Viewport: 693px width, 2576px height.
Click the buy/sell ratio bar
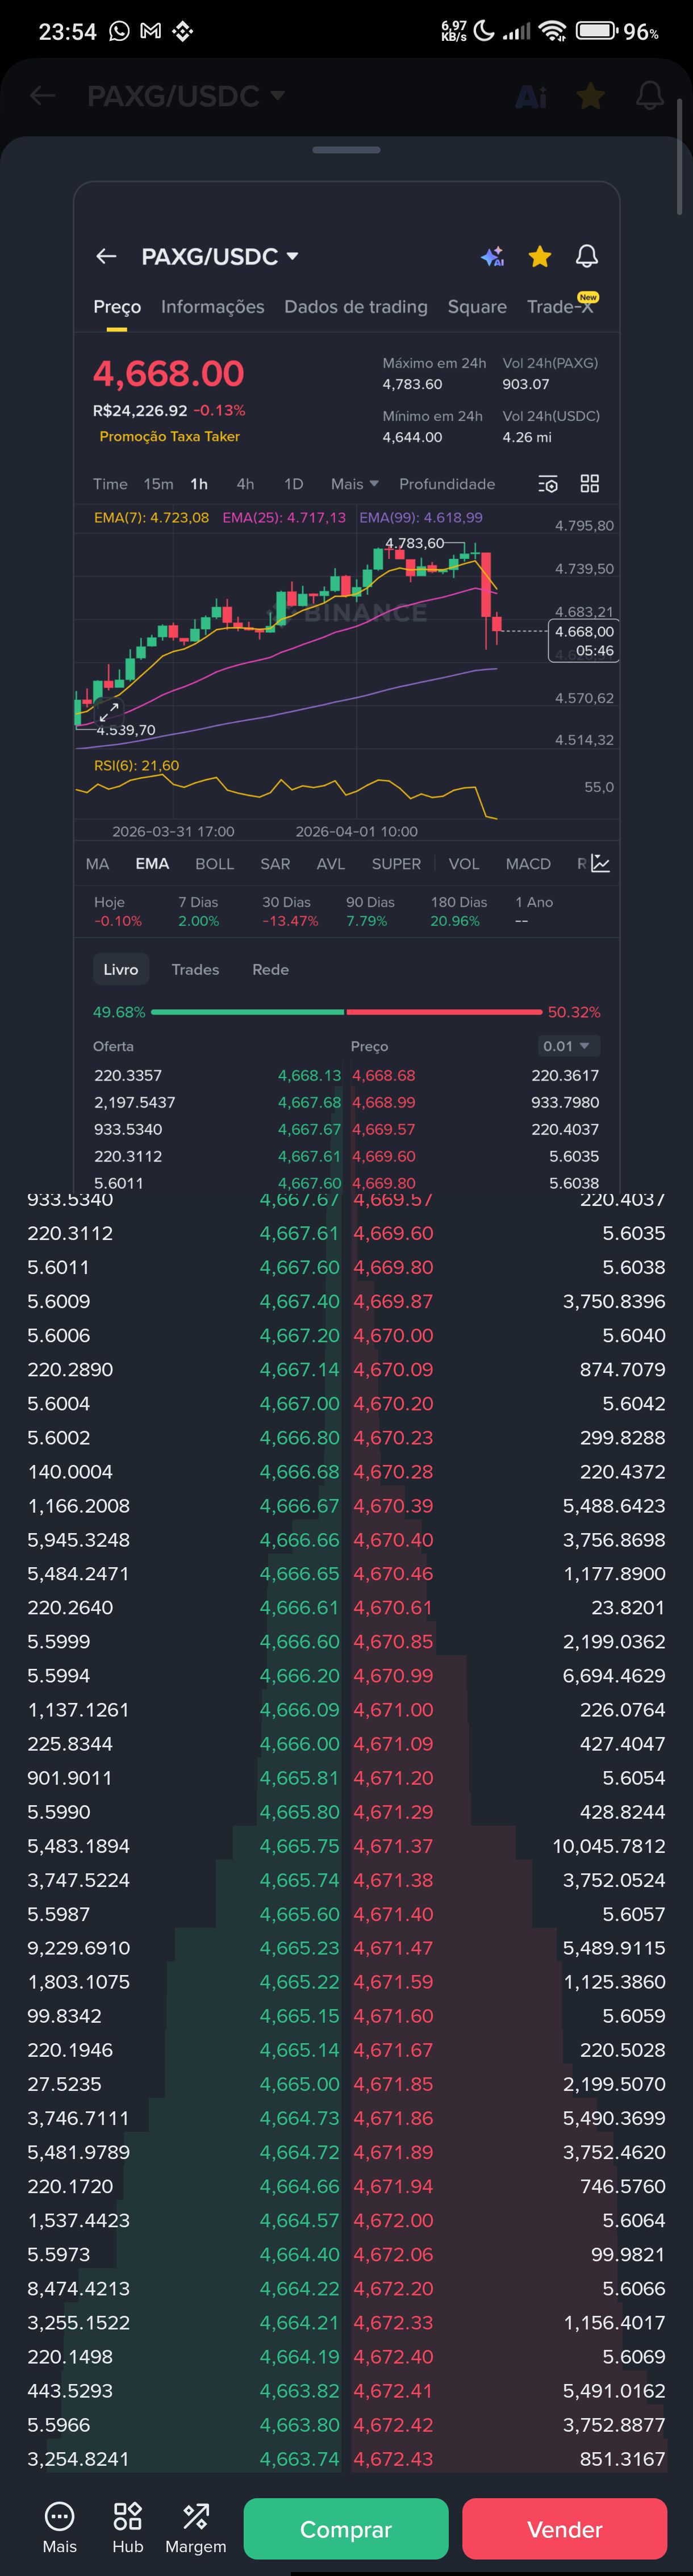[x=346, y=1012]
